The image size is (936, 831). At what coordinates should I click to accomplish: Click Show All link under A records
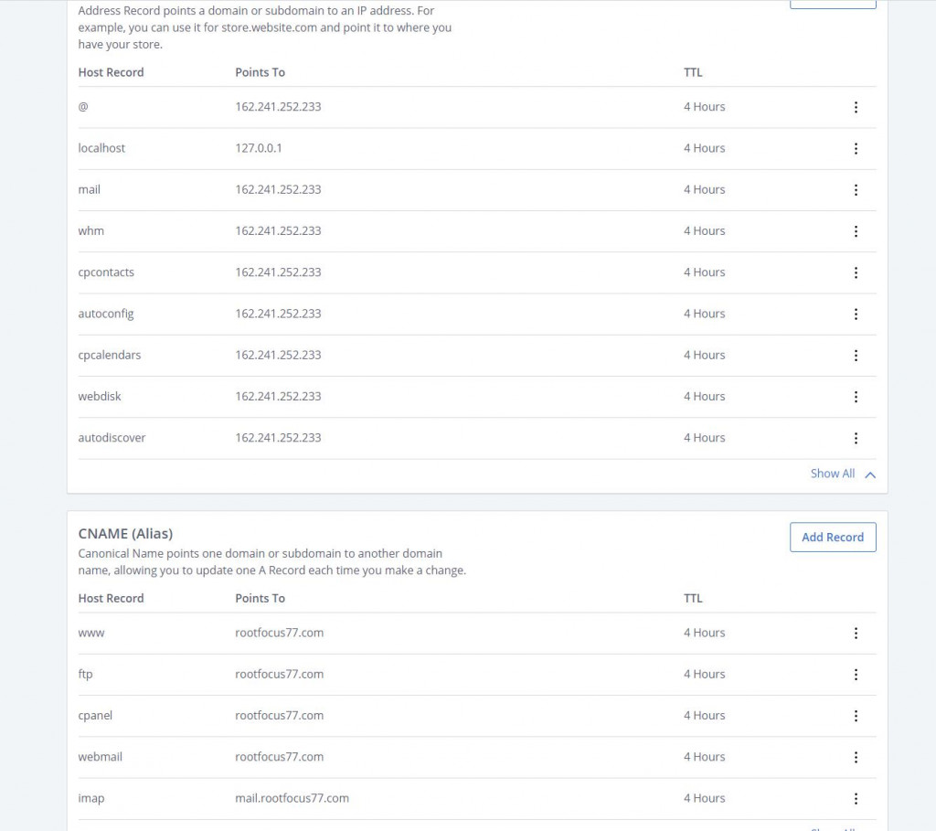coord(832,474)
